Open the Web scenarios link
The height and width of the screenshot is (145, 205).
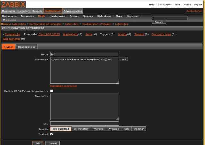[x=12, y=39]
